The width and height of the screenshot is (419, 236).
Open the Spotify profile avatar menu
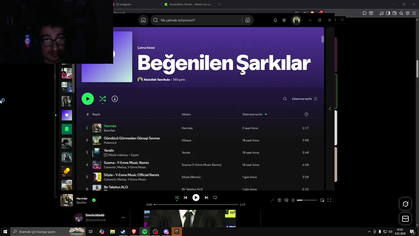[x=296, y=20]
